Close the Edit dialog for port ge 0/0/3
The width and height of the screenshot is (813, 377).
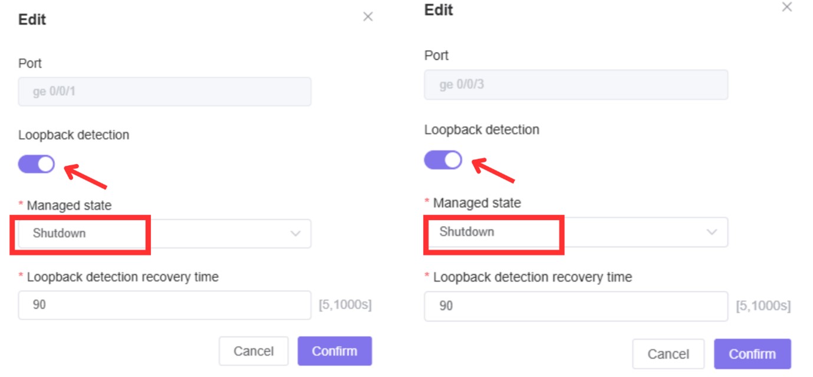click(x=786, y=7)
